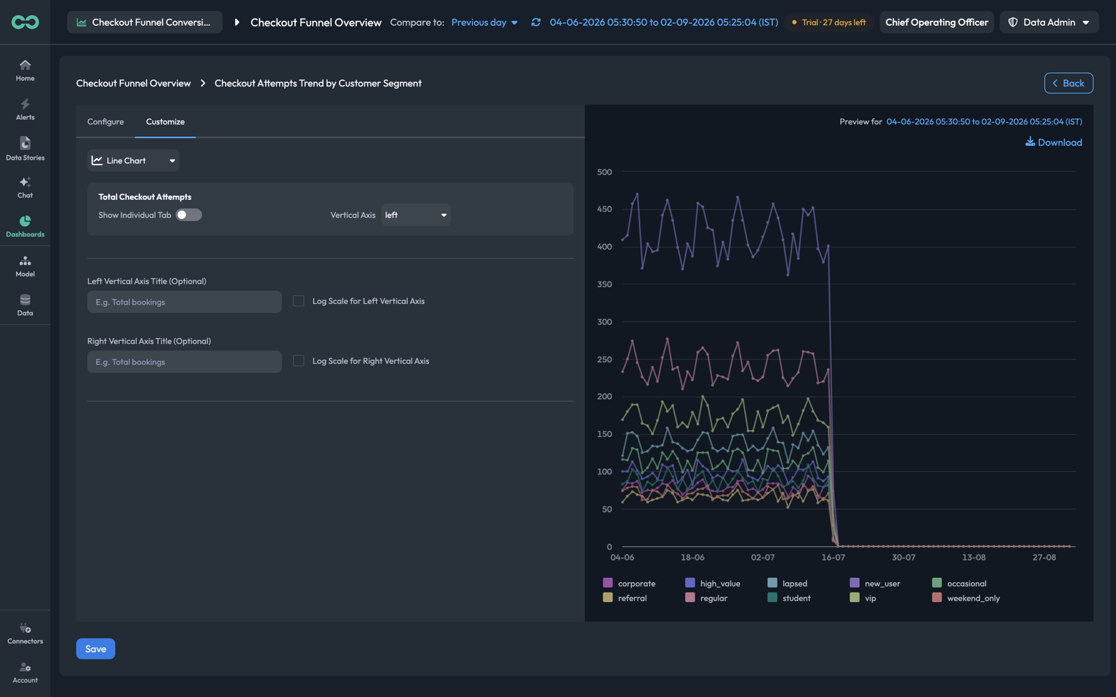Viewport: 1116px width, 697px height.
Task: Switch to the Configure tab
Action: pos(105,121)
